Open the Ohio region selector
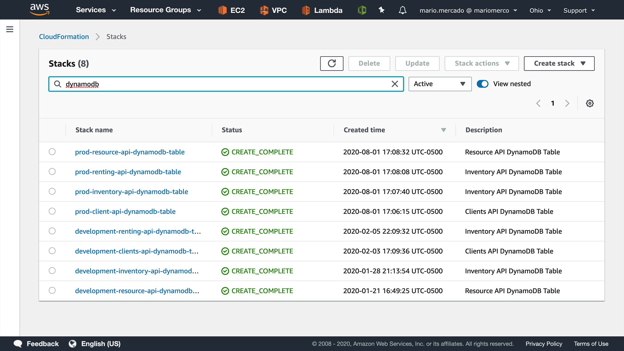 [x=540, y=10]
